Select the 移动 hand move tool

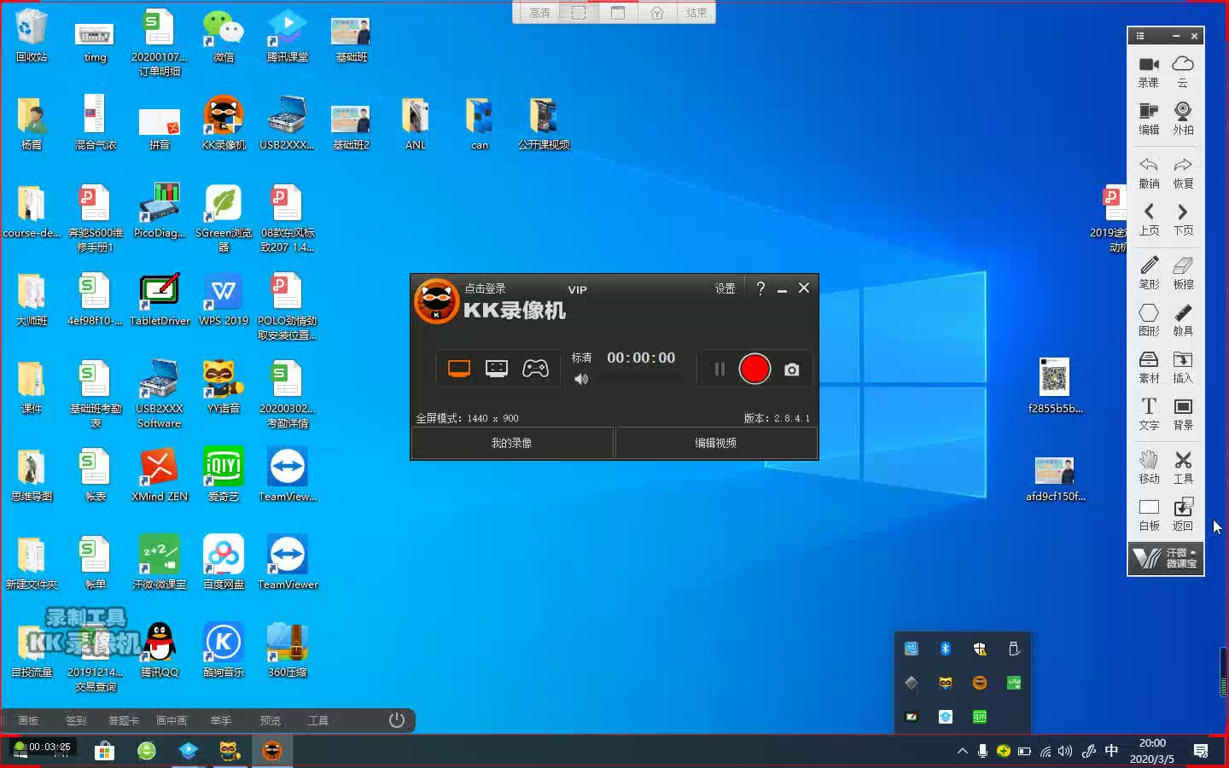click(x=1149, y=468)
